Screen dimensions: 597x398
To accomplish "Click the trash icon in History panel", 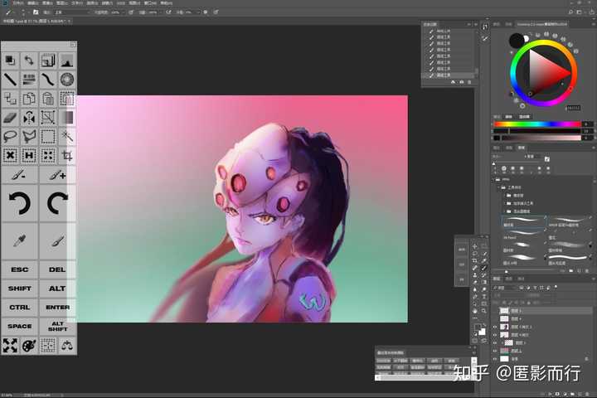I will point(469,82).
